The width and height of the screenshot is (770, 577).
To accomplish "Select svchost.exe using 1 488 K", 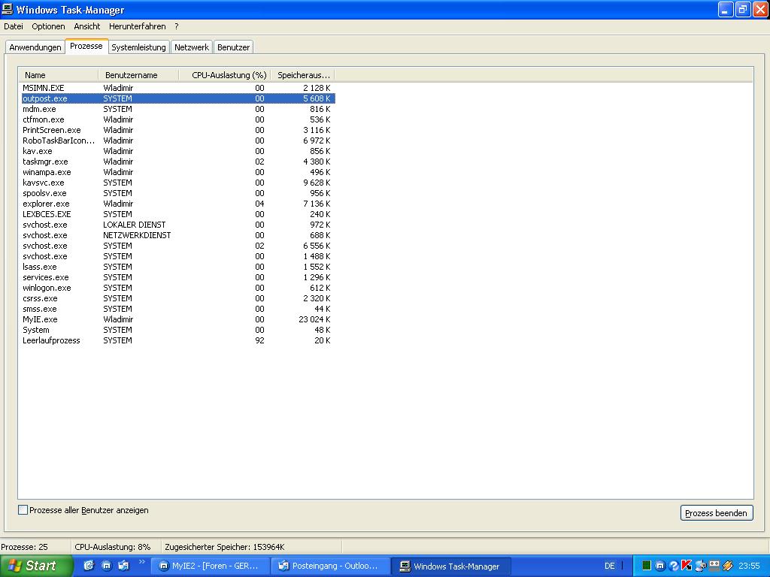I will (x=177, y=257).
